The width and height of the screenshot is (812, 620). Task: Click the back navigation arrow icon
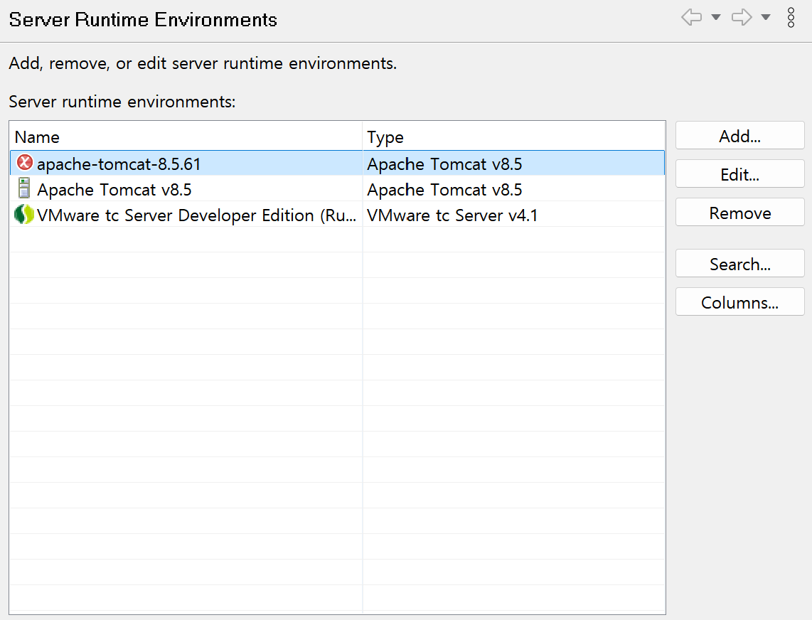click(x=691, y=18)
